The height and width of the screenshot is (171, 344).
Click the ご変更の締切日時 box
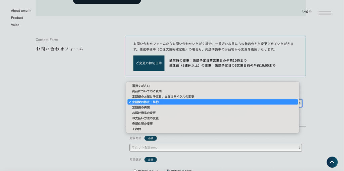pyautogui.click(x=149, y=63)
